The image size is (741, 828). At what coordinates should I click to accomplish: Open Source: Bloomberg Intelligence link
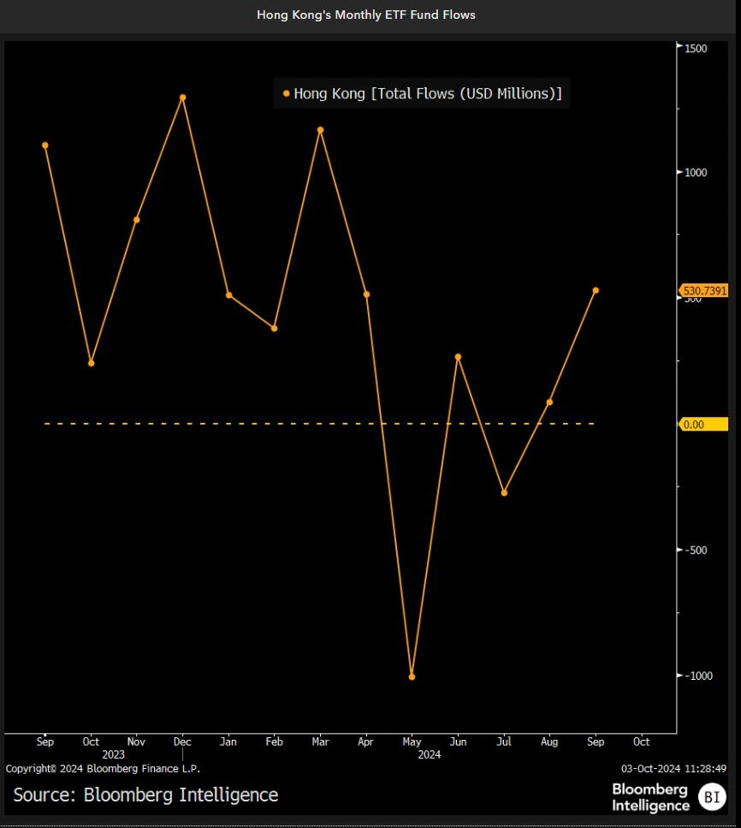(x=145, y=795)
